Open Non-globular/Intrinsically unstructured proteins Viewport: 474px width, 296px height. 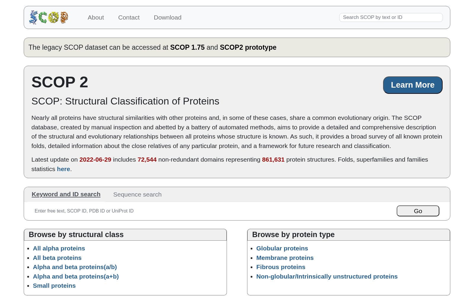pos(327,276)
